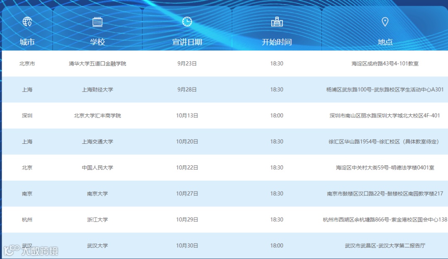Screen dimensions: 448x259
Task: Click the 10月20日 date cell
Action: [187, 142]
